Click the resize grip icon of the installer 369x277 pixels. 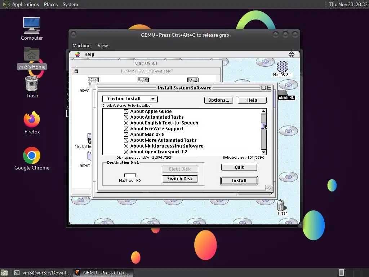(x=269, y=188)
